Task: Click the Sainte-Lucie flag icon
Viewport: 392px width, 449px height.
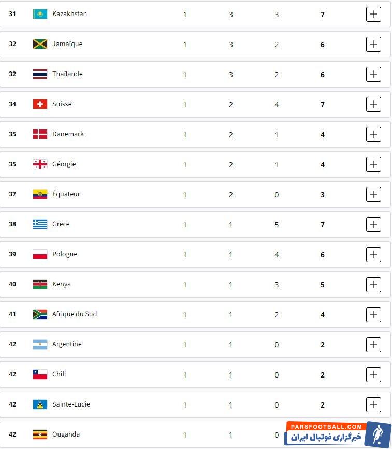Action: coord(40,404)
